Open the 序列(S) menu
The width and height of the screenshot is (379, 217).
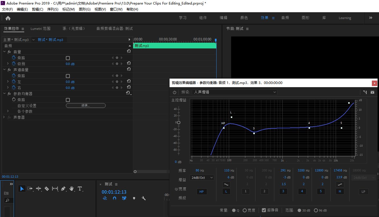point(53,9)
